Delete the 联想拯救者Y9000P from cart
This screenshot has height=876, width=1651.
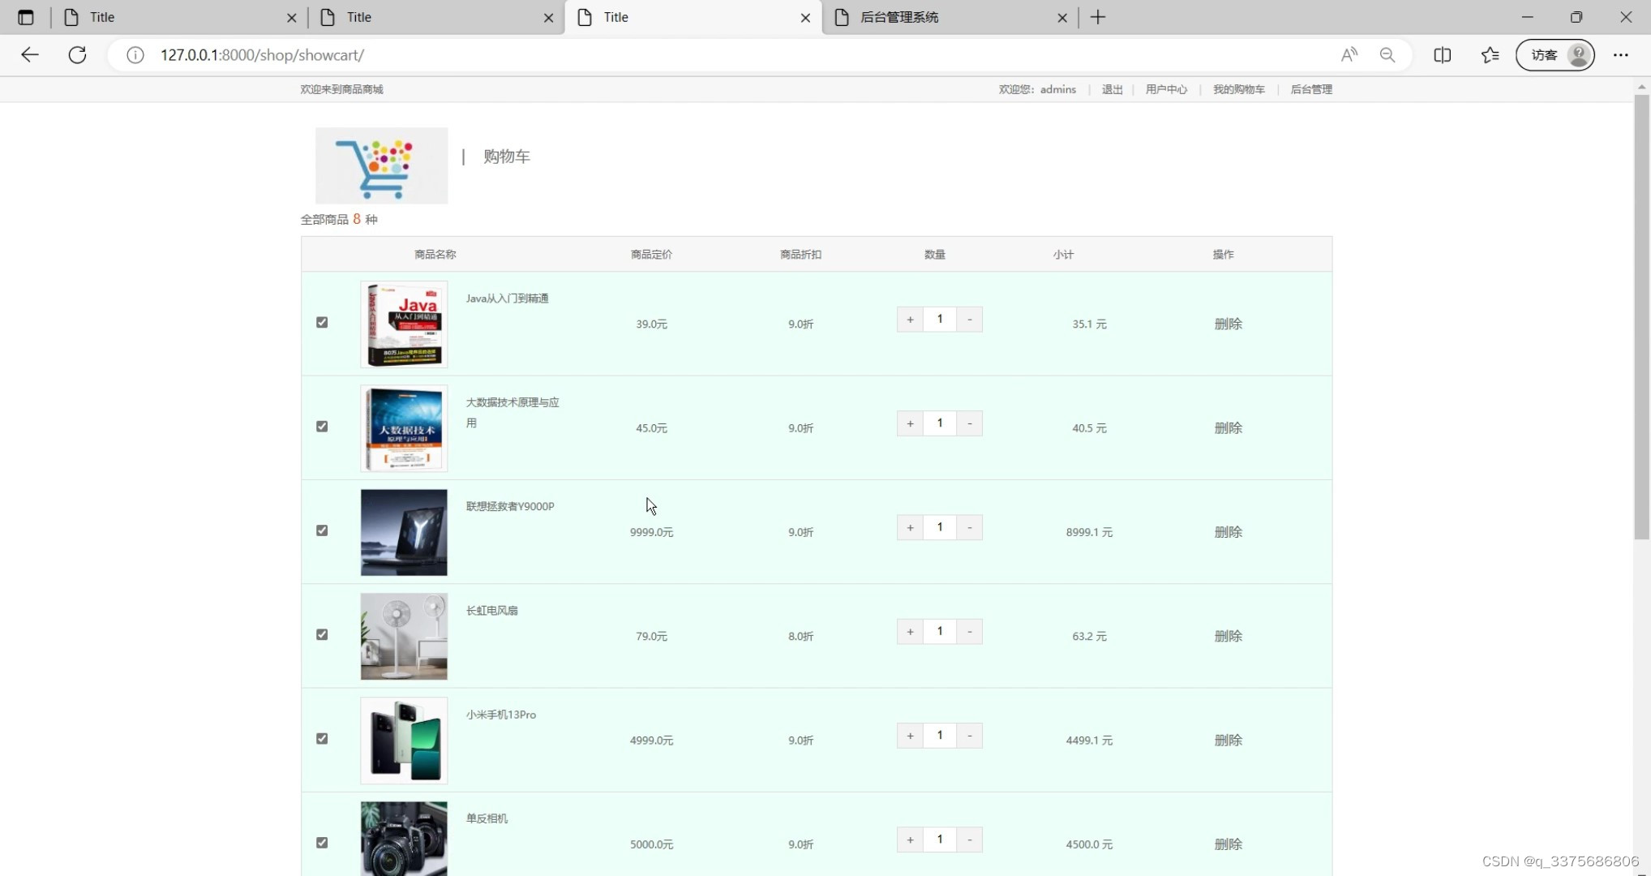[1228, 532]
